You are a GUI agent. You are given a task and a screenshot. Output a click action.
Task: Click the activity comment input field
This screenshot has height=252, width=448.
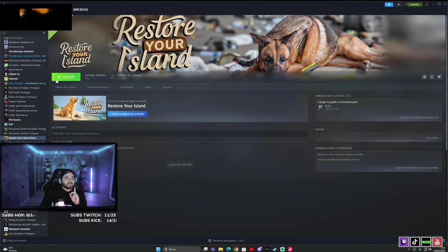[x=180, y=133]
